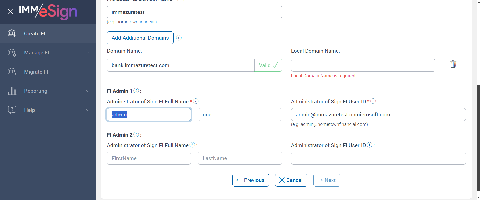Click the FI Admin 2 FirstName field
The image size is (481, 200).
149,158
